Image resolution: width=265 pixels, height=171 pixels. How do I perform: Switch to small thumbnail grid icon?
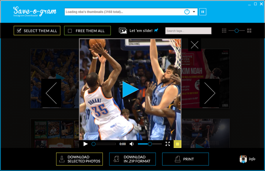click(224, 30)
